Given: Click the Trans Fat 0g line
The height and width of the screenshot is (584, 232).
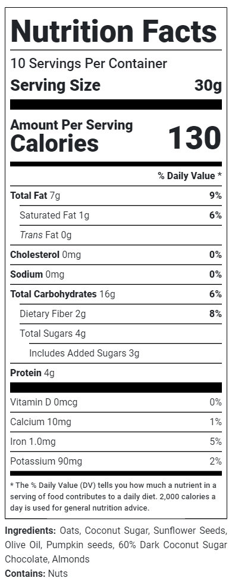Looking at the screenshot, I should (46, 235).
